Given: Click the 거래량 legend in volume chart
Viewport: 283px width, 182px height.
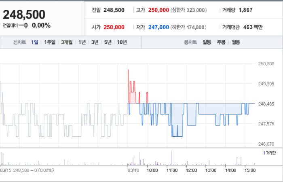Looking at the screenshot, I should pos(270,153).
